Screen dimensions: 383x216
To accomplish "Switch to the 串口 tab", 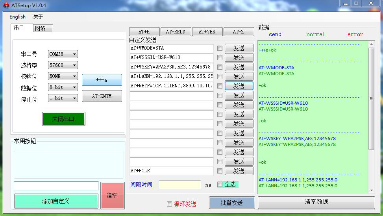I will click(x=22, y=28).
